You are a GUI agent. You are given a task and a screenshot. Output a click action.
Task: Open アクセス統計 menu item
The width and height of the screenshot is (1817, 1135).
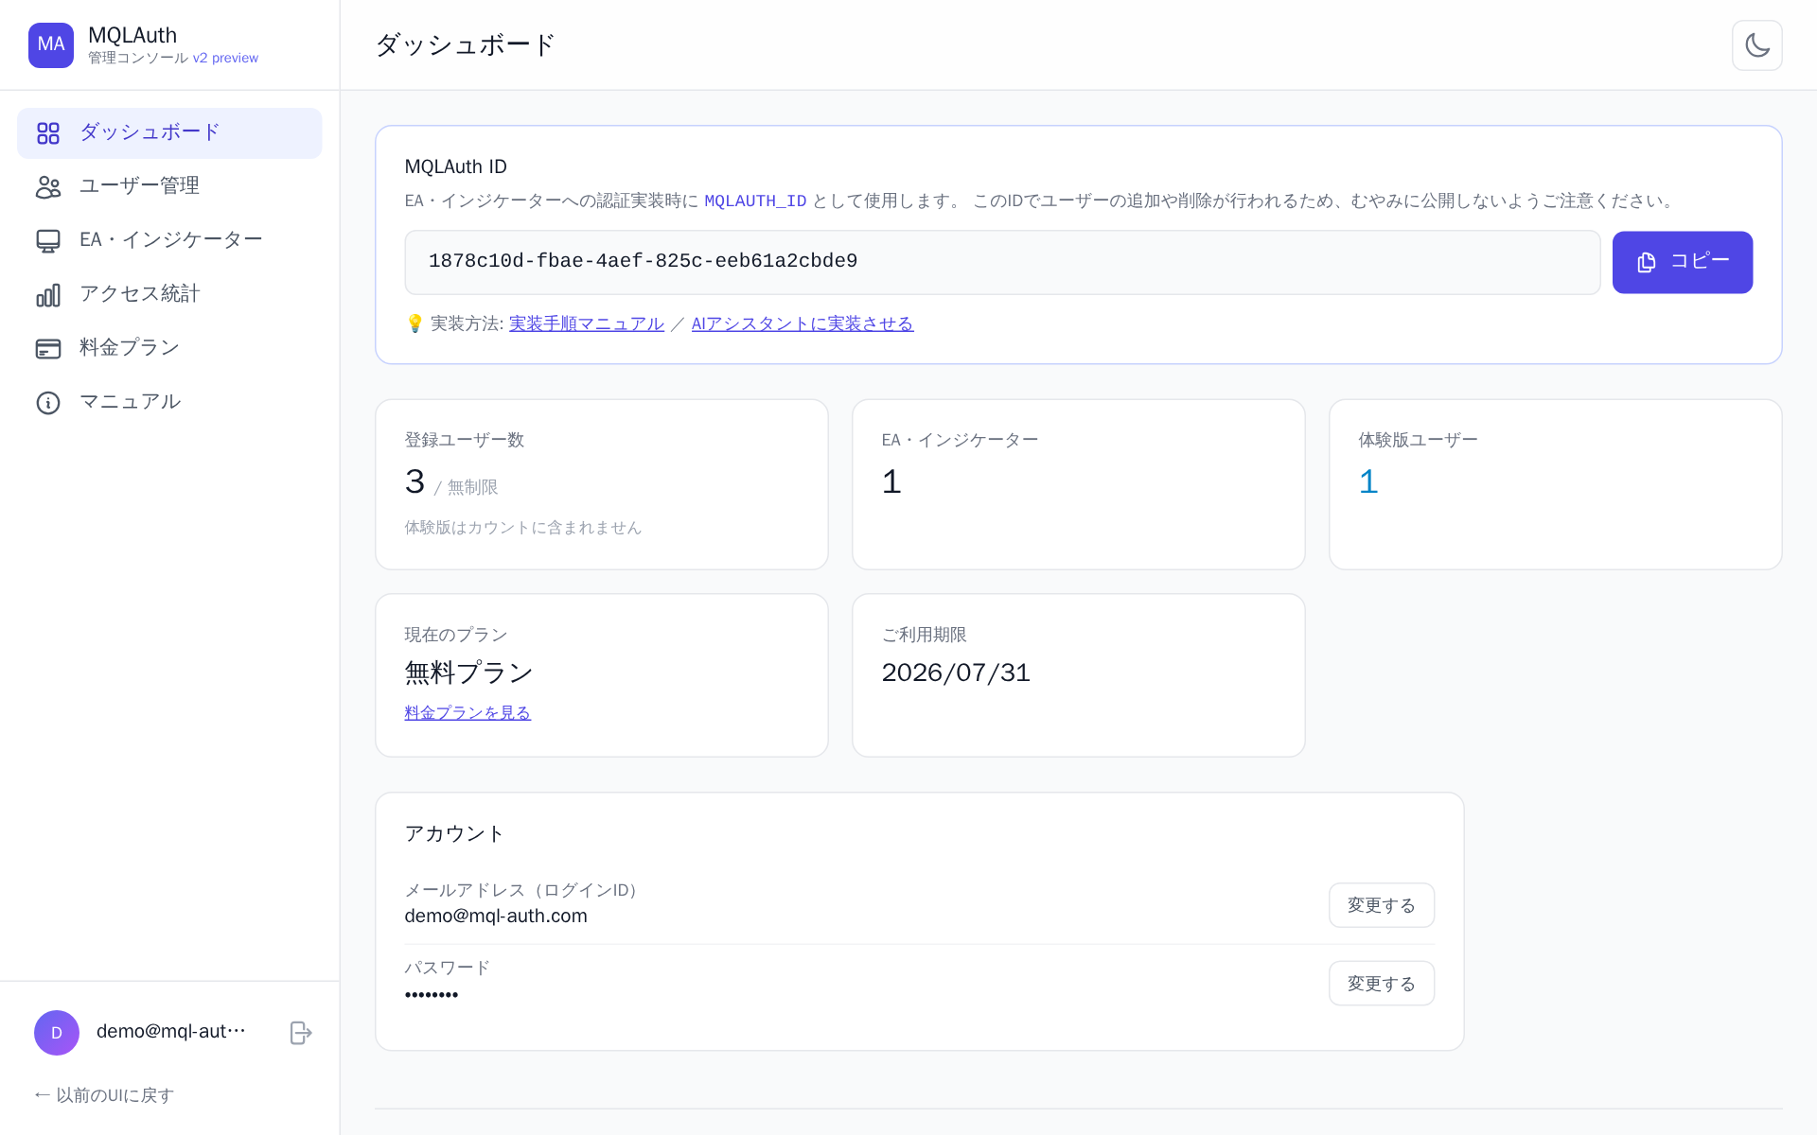tap(169, 295)
